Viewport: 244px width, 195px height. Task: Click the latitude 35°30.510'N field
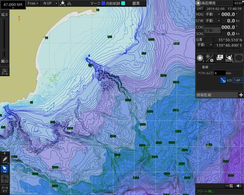coord(230,40)
